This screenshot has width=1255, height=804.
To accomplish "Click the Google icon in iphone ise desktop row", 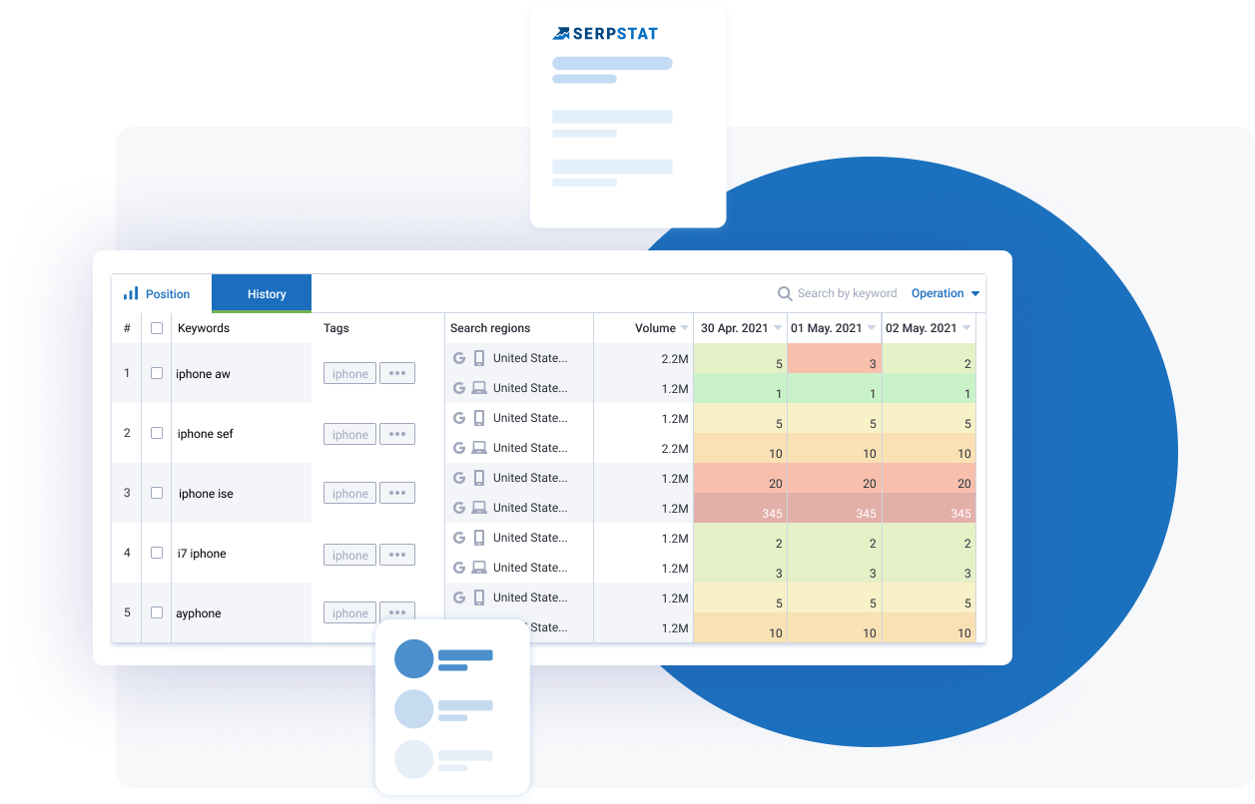I will [459, 508].
